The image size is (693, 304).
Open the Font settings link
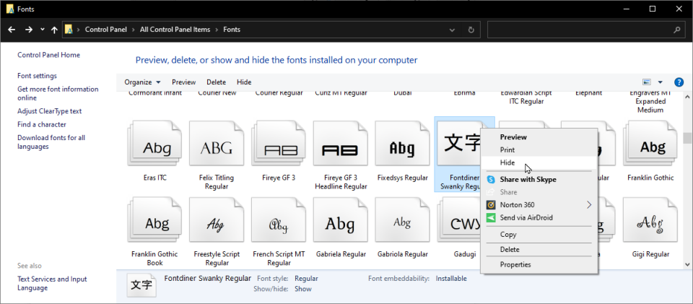37,76
